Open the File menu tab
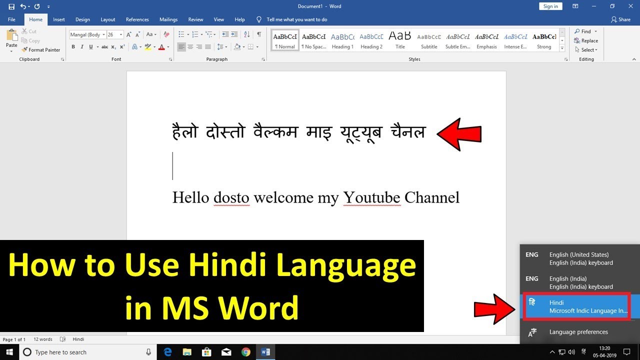The width and height of the screenshot is (640, 360). tap(11, 19)
